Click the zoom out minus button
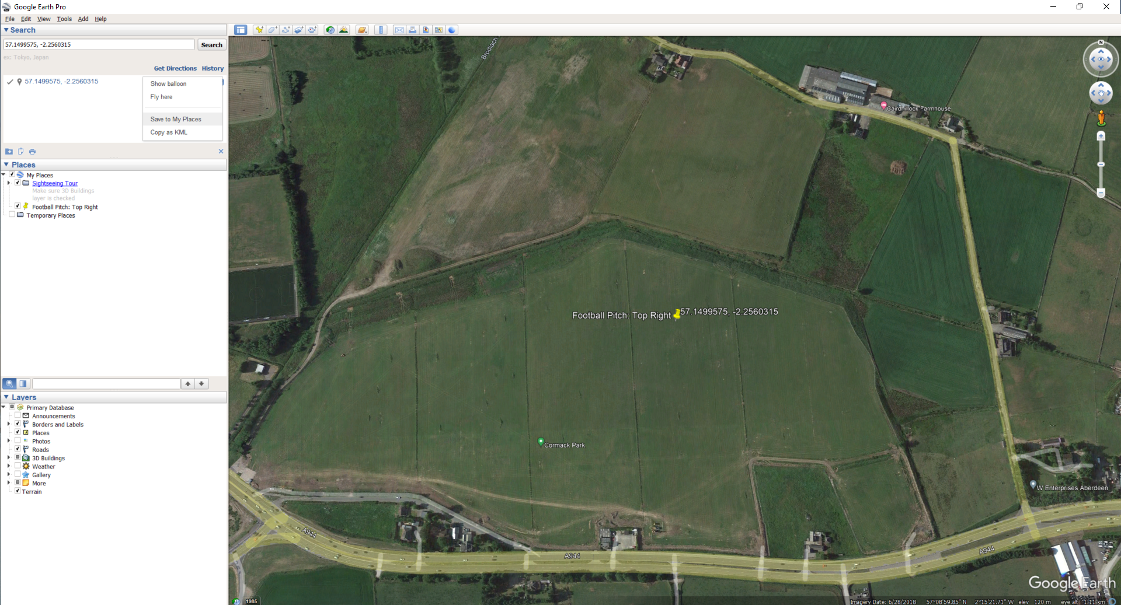1121x605 pixels. 1101,193
